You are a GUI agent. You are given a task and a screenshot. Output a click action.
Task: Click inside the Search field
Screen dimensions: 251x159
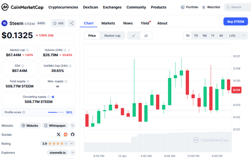pyautogui.click(x=238, y=7)
